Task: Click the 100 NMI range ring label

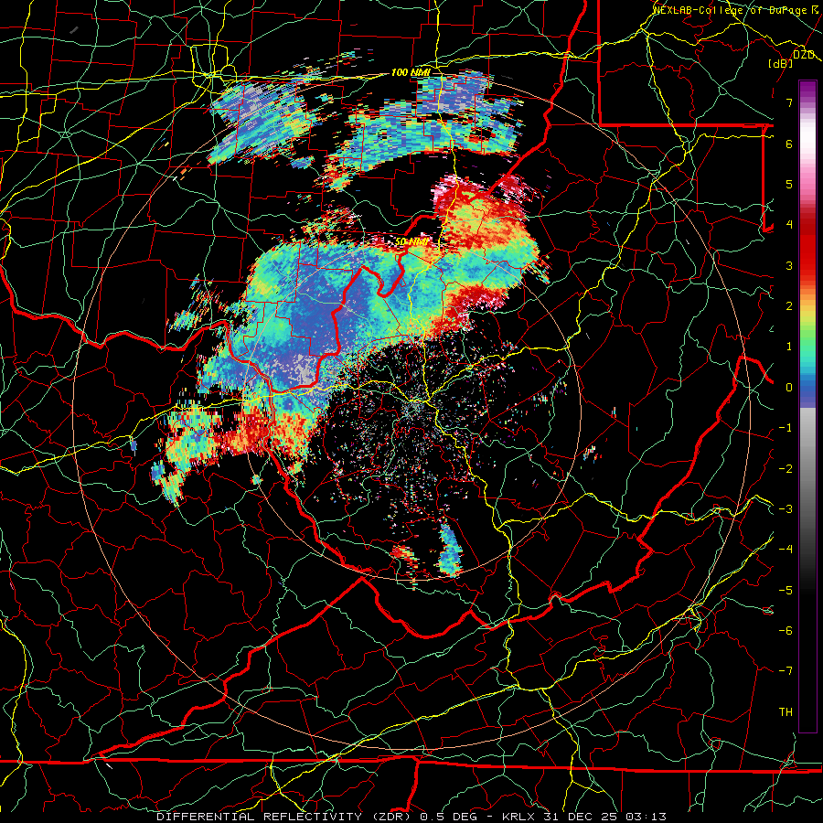Action: coord(411,72)
